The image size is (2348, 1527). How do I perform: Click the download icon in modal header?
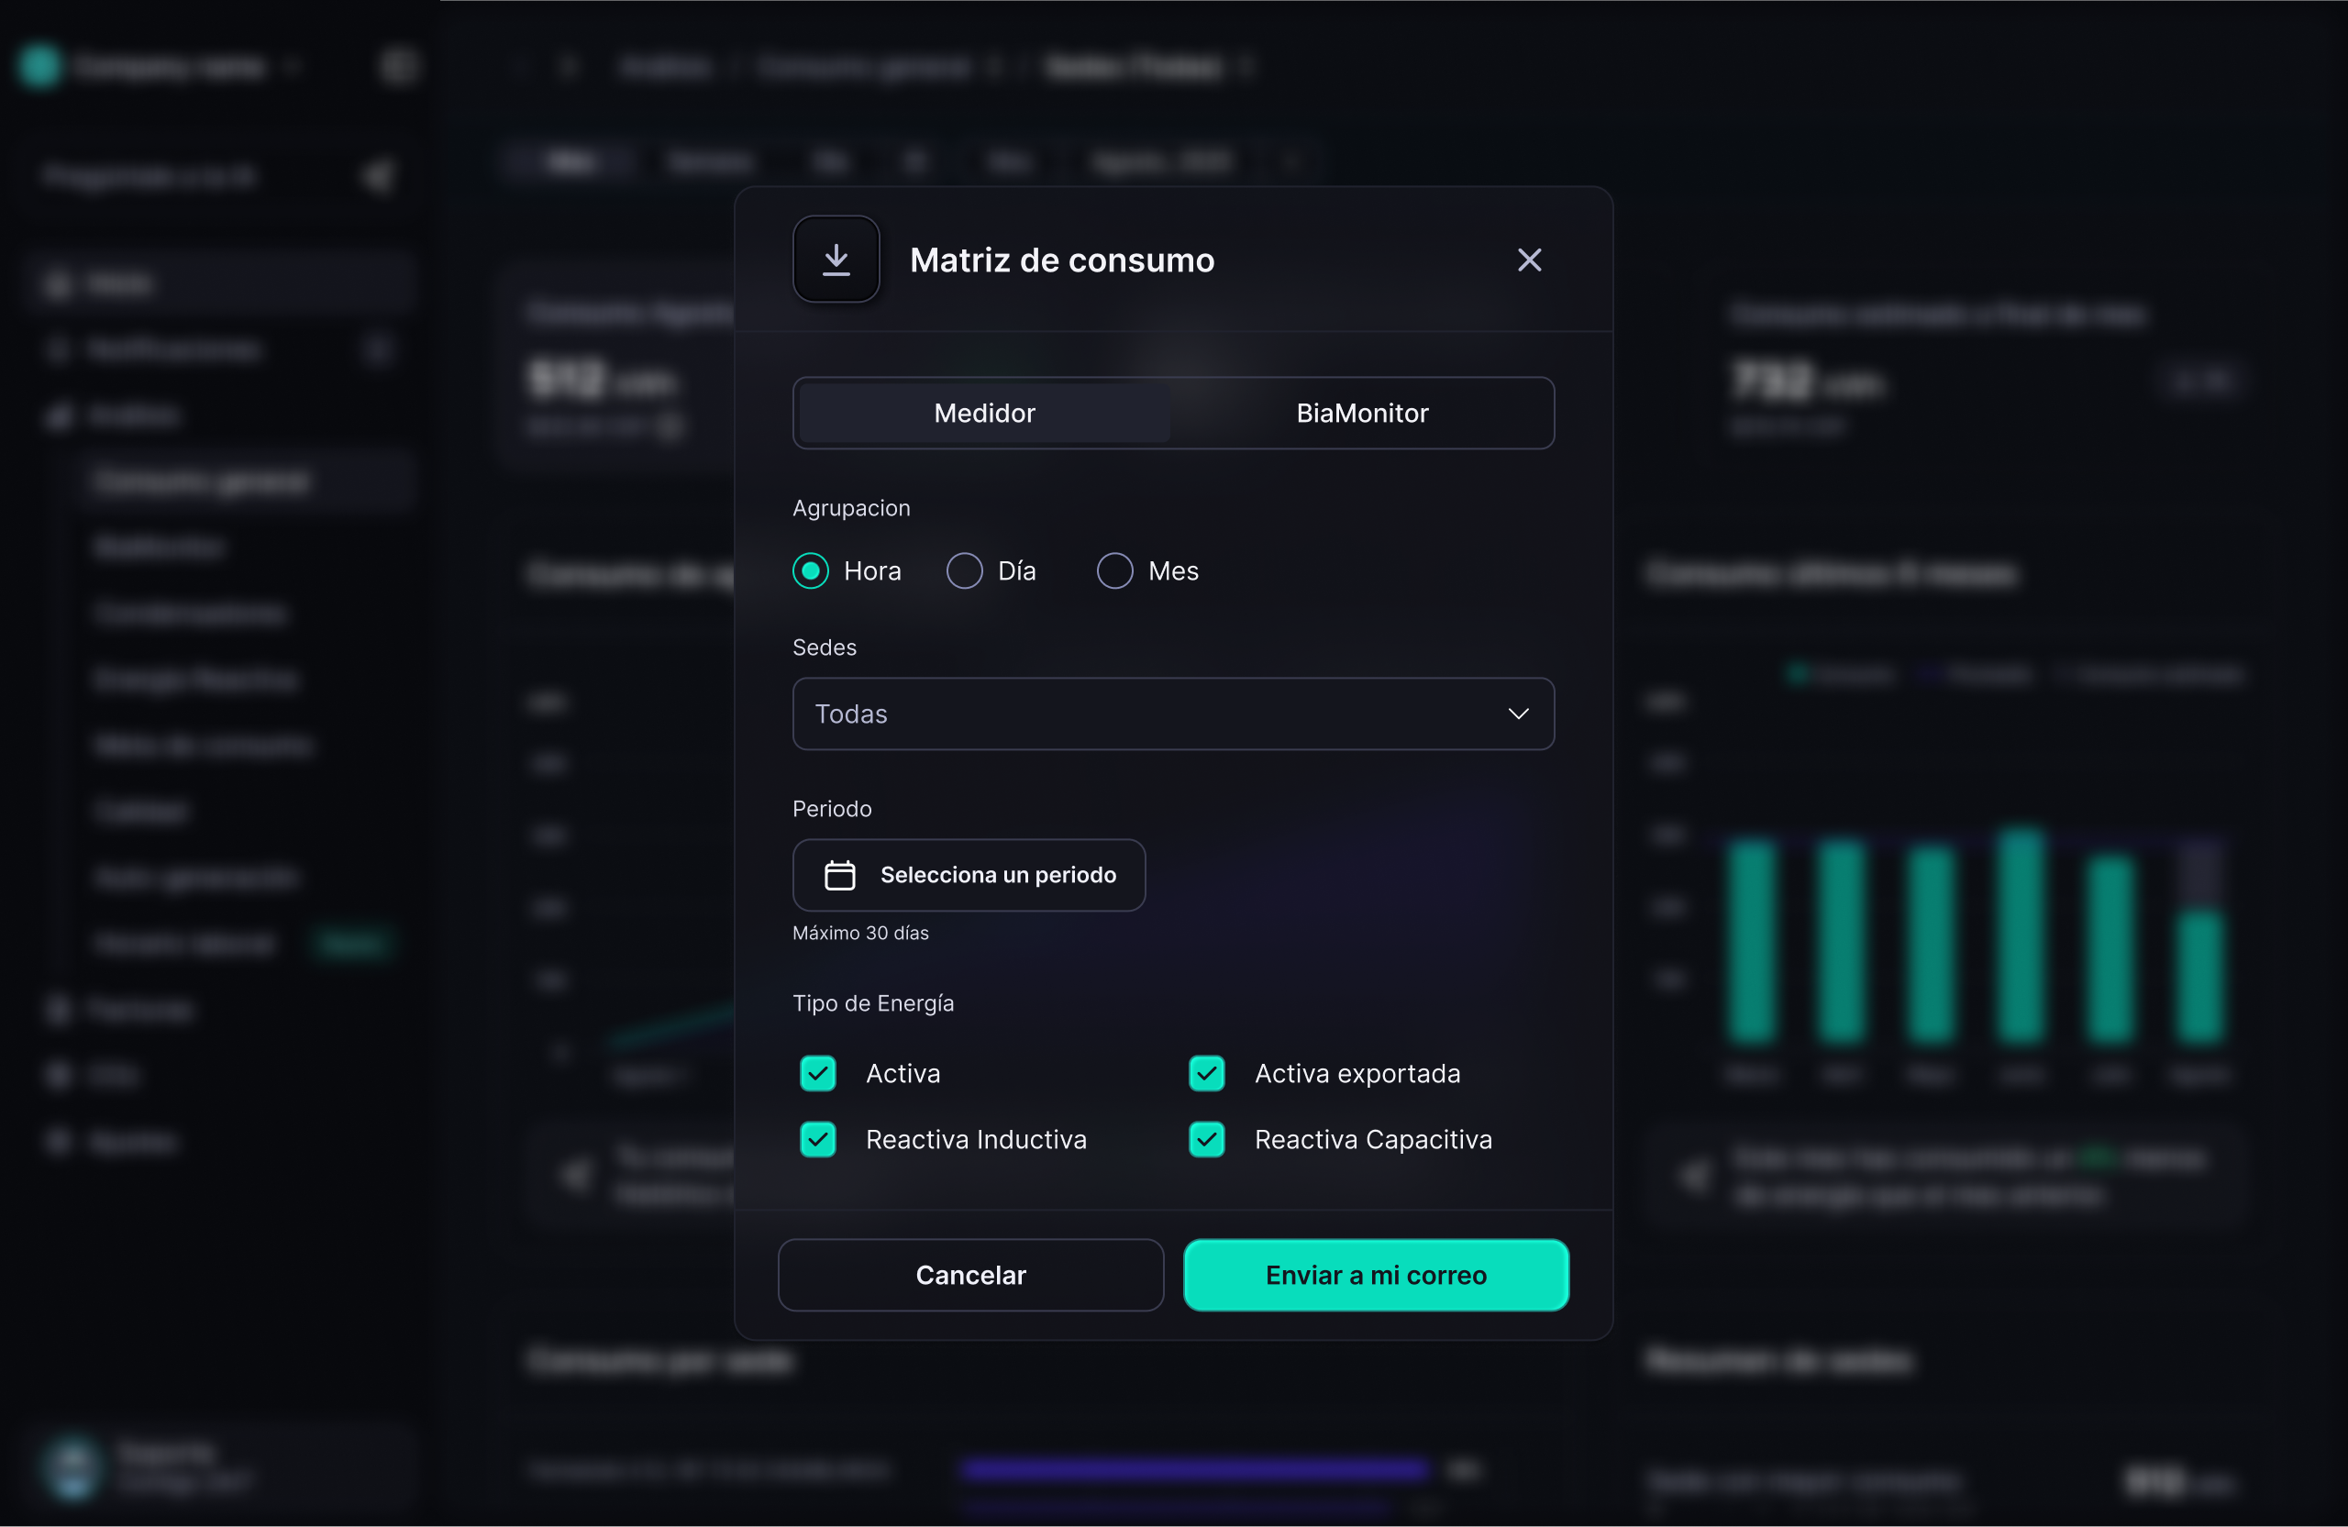click(836, 260)
